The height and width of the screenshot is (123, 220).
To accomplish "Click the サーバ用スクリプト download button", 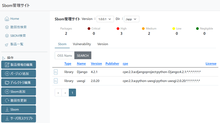I will pos(18,118).
